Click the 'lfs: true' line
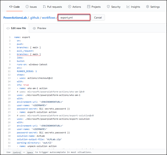The image size is (167, 155). (x=23, y=85)
